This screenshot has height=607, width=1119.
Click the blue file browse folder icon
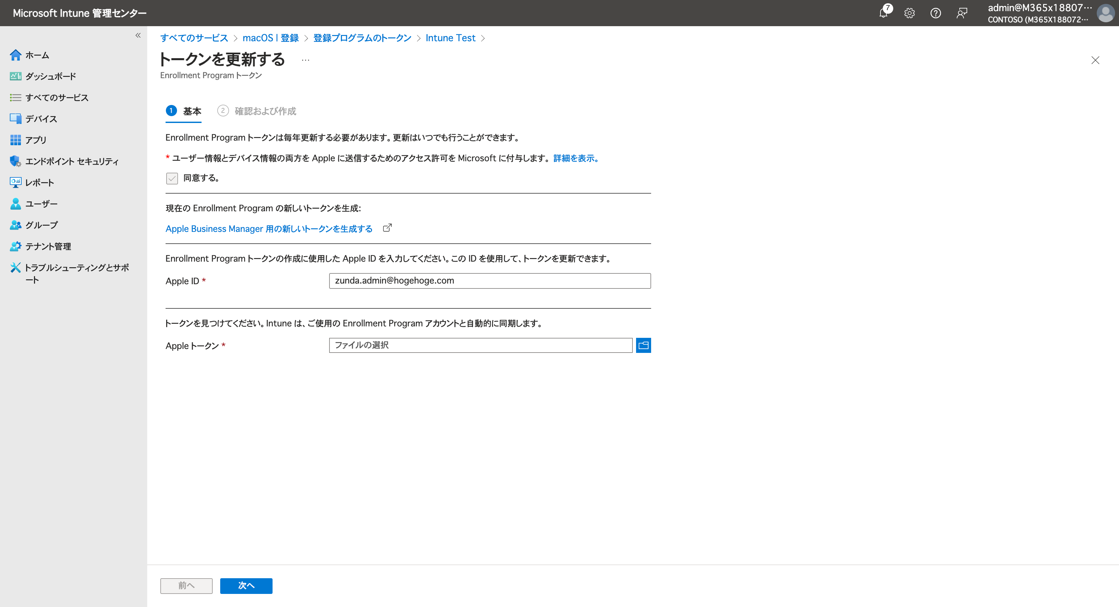point(643,346)
